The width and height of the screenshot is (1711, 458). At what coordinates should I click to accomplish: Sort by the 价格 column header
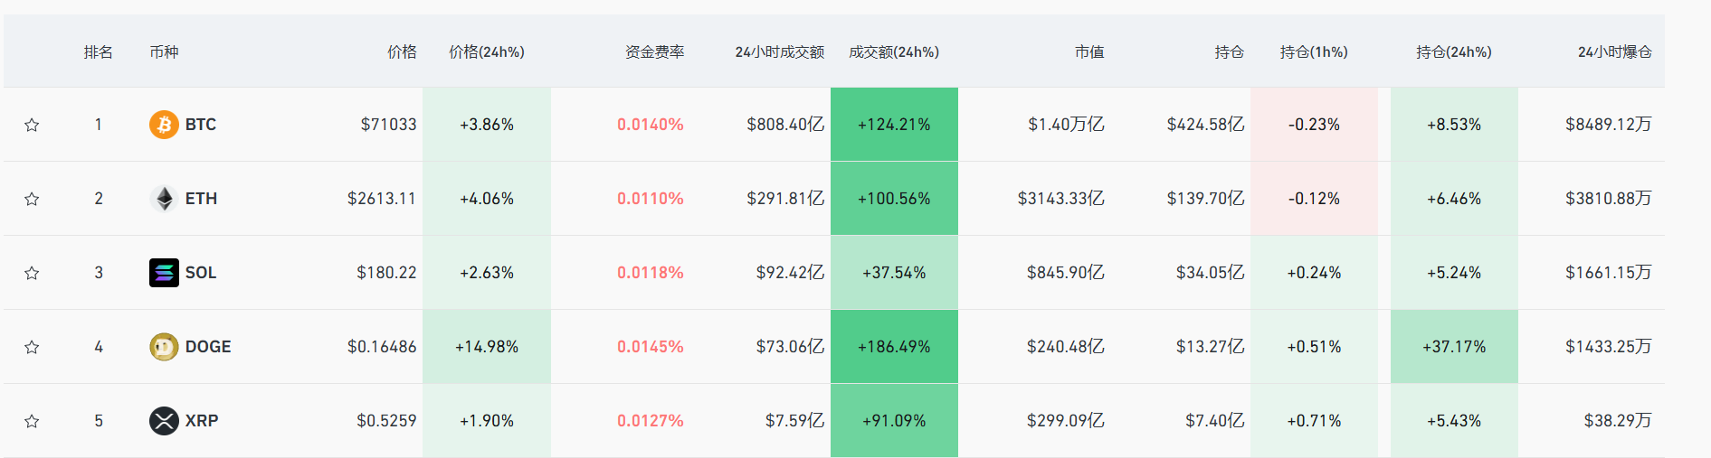pyautogui.click(x=402, y=52)
